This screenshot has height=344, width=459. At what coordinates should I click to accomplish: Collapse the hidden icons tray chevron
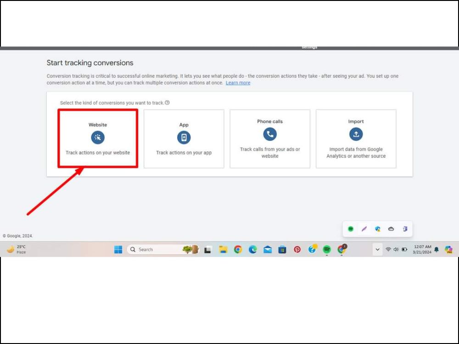pyautogui.click(x=378, y=250)
